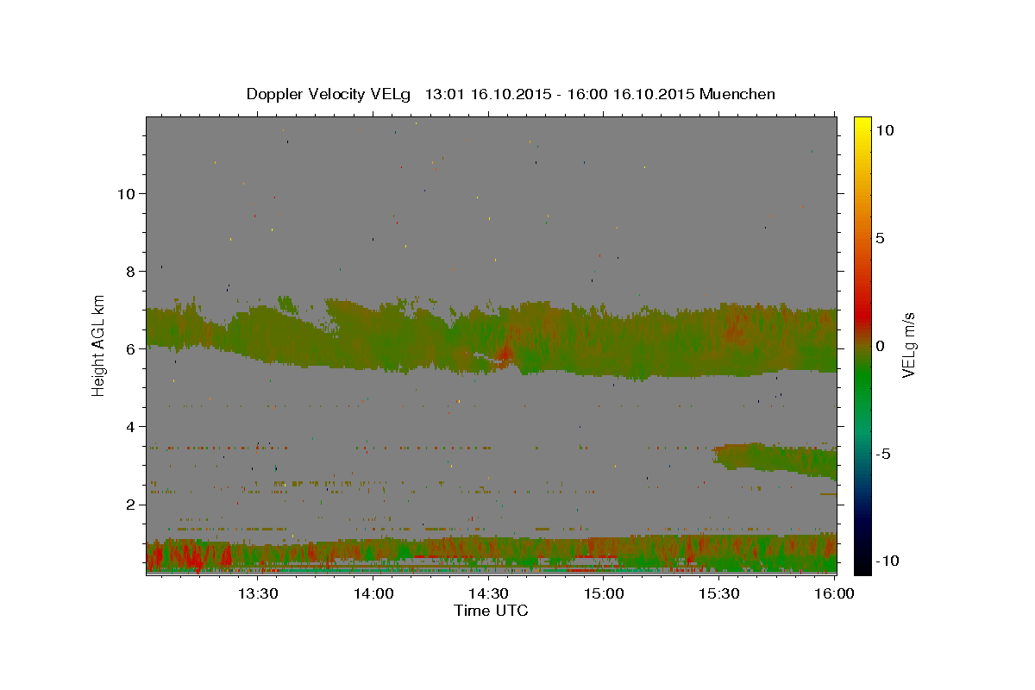Image resolution: width=1035 pixels, height=690 pixels.
Task: Click the height tick label 4
Action: 131,426
